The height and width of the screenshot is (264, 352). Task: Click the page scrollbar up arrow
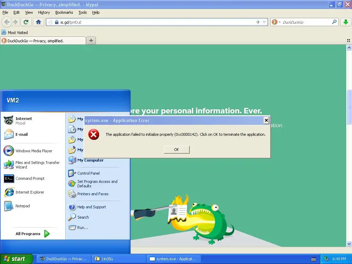[x=349, y=47]
